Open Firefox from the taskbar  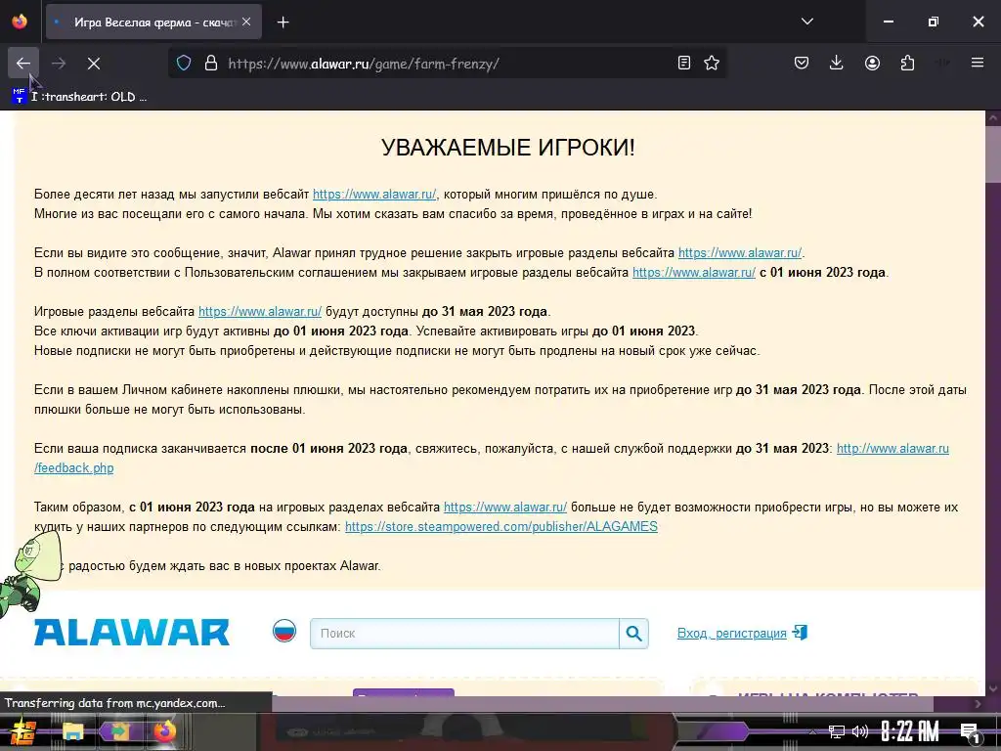pos(164,731)
